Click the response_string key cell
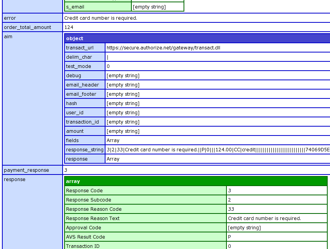 (85, 150)
